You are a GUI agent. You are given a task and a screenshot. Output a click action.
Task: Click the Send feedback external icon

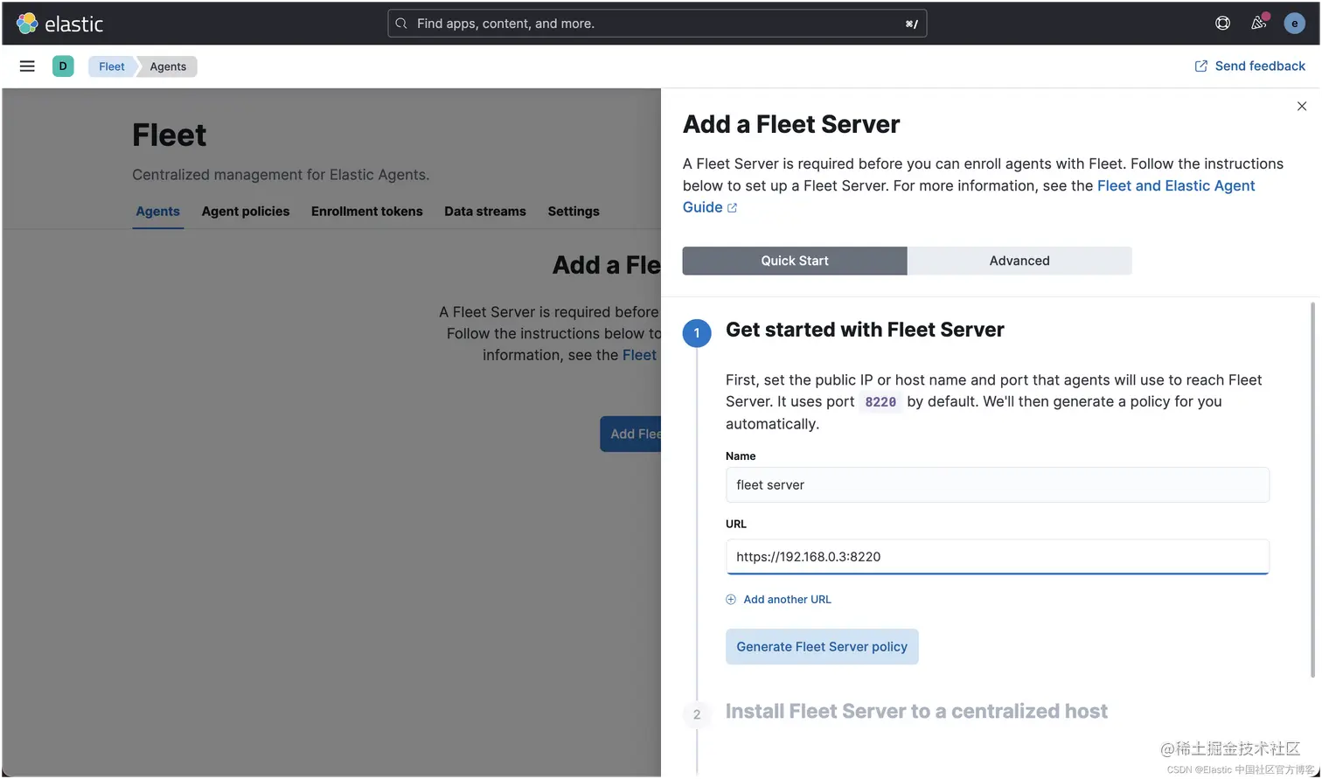(x=1201, y=66)
